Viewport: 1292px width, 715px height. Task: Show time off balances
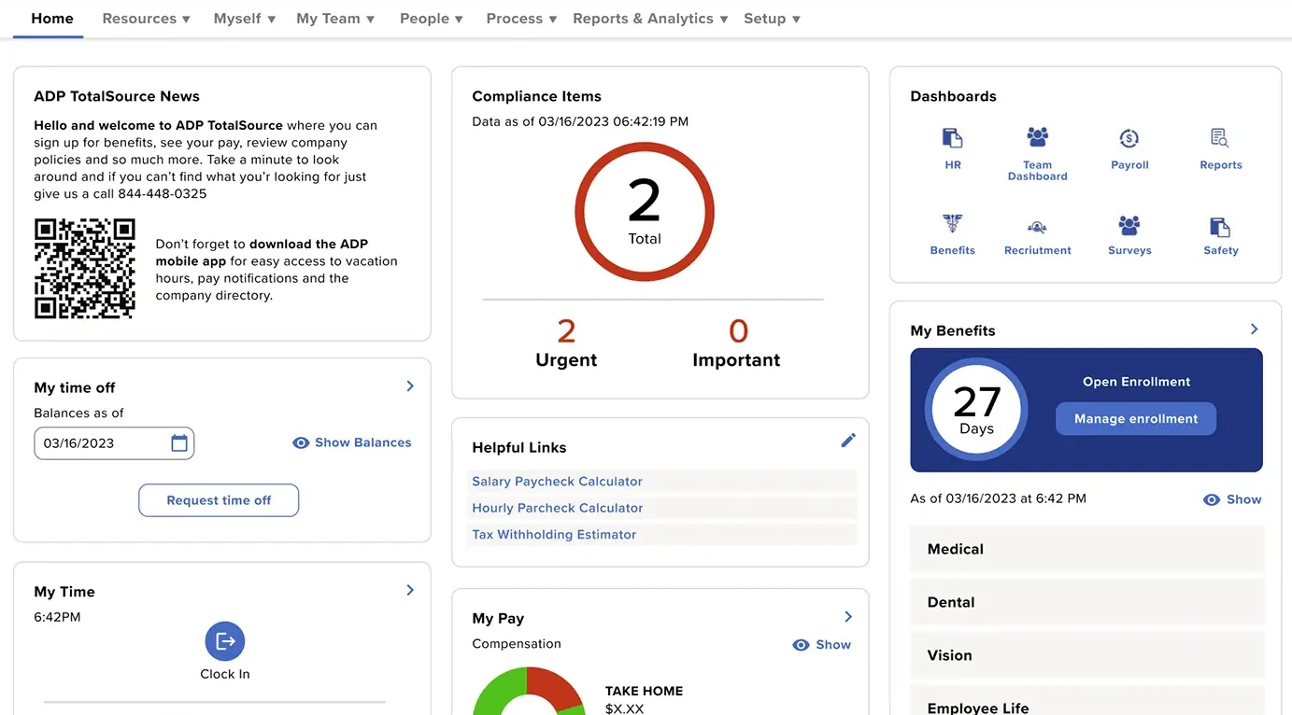352,442
